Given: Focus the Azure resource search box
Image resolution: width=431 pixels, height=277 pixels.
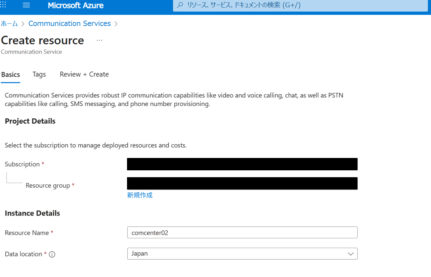Looking at the screenshot, I should coord(300,5).
